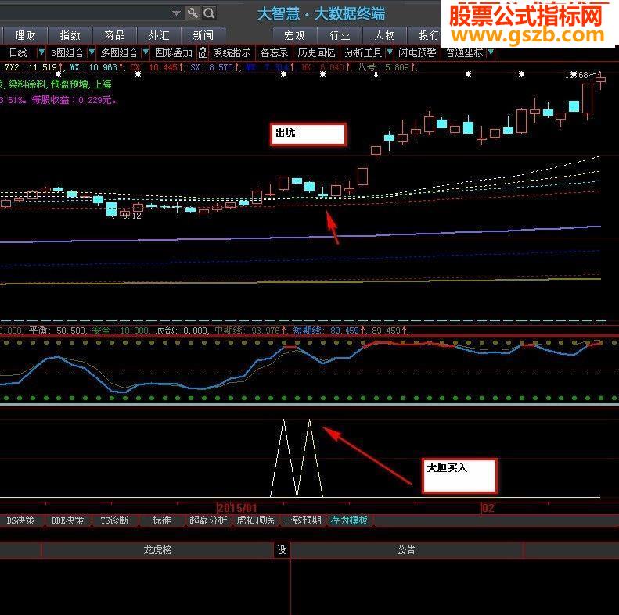
Task: Open the 人物 tab
Action: point(384,35)
